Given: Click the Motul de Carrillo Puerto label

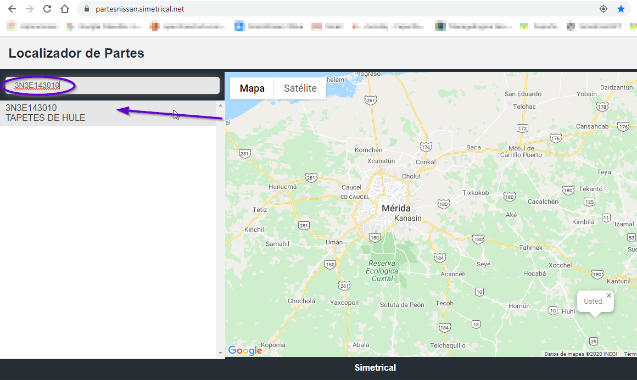Looking at the screenshot, I should tap(521, 152).
